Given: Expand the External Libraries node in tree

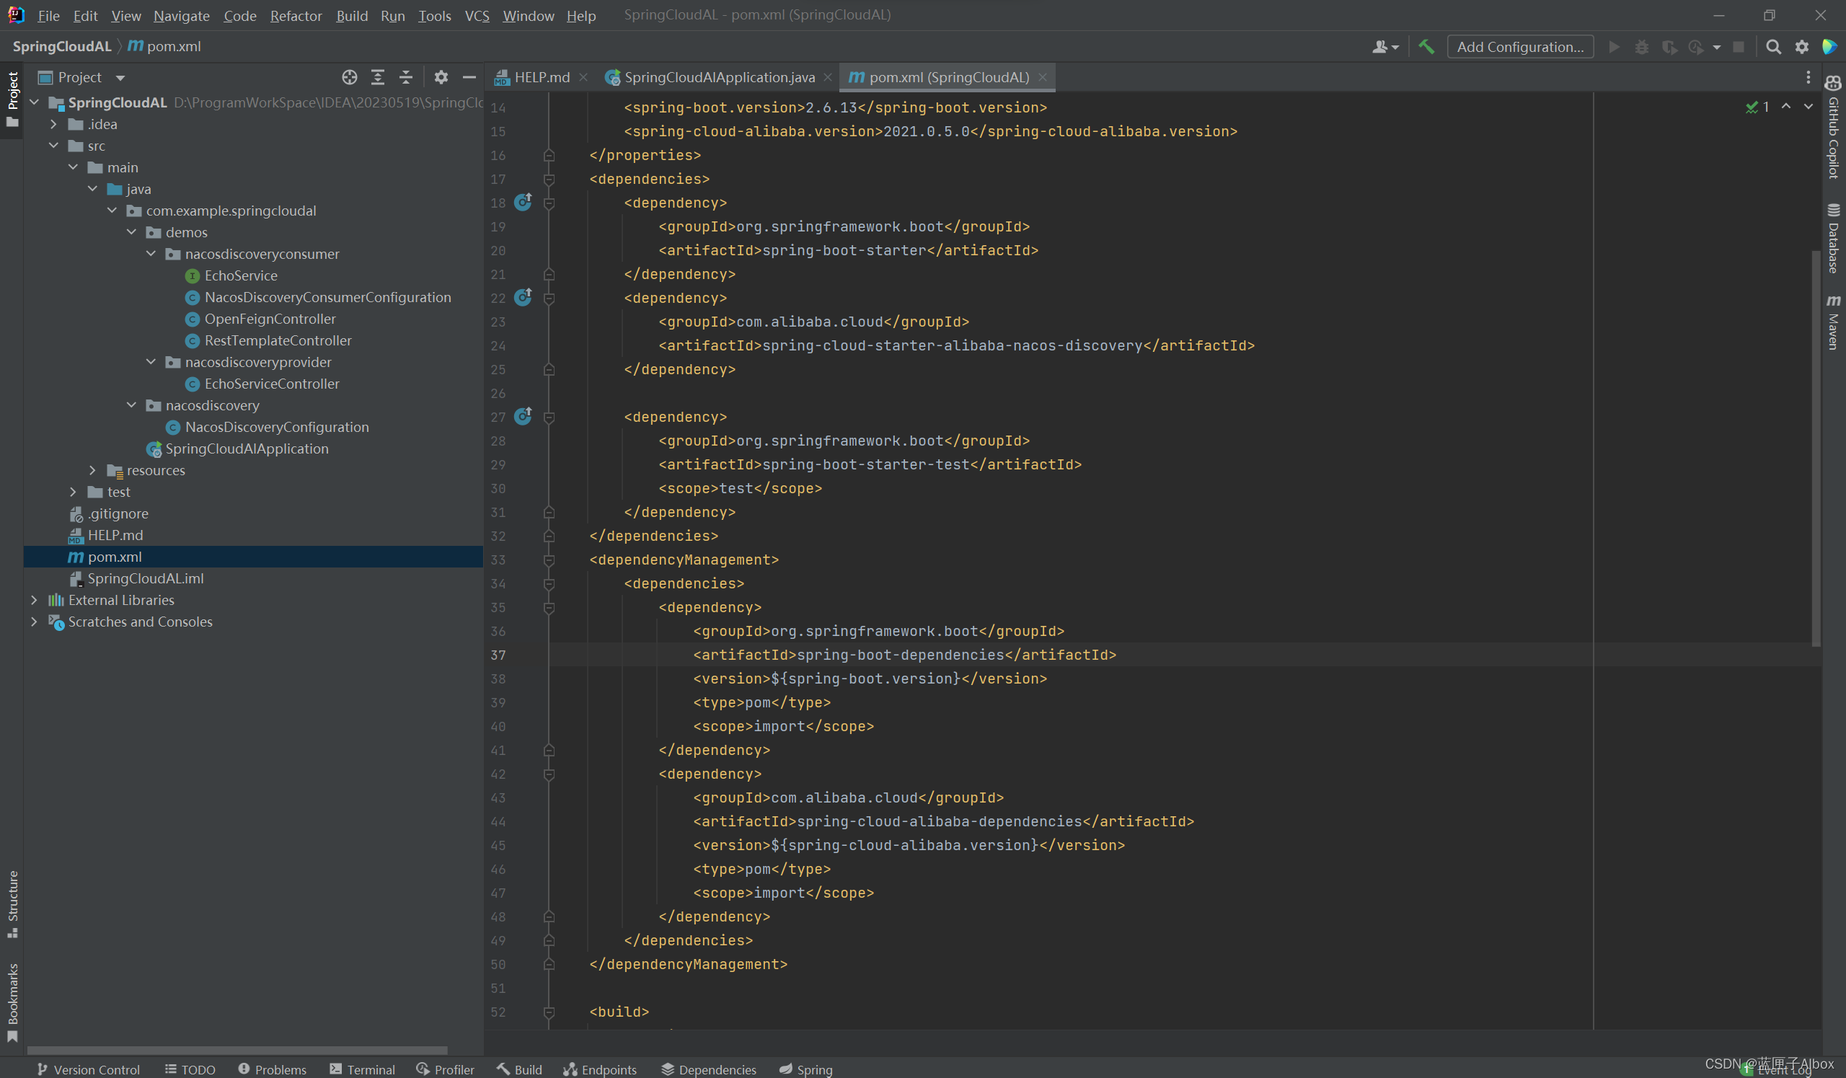Looking at the screenshot, I should pos(32,599).
